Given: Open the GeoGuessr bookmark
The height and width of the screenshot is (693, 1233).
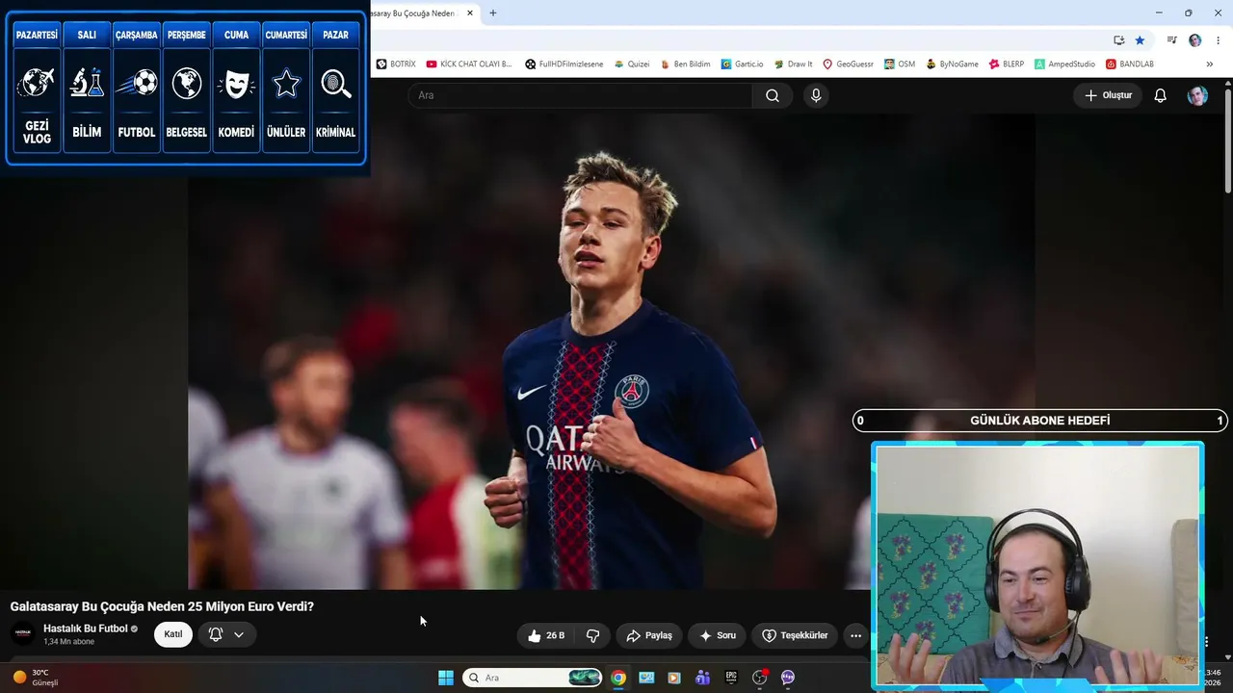Looking at the screenshot, I should pos(848,64).
